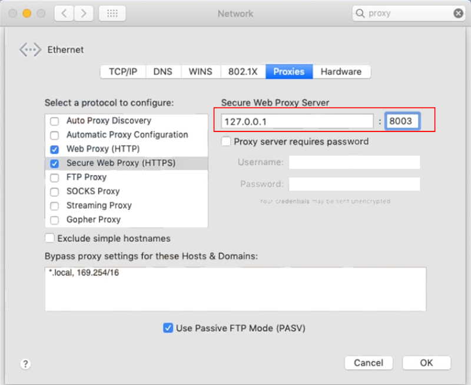The height and width of the screenshot is (385, 471).
Task: Click the Password input field
Action: (354, 184)
